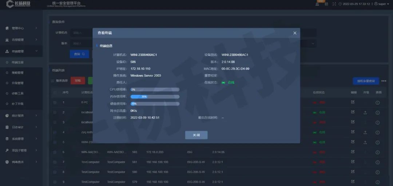Expand the 系统管理 sidebar menu
The height and width of the screenshot is (186, 393).
pyautogui.click(x=21, y=139)
